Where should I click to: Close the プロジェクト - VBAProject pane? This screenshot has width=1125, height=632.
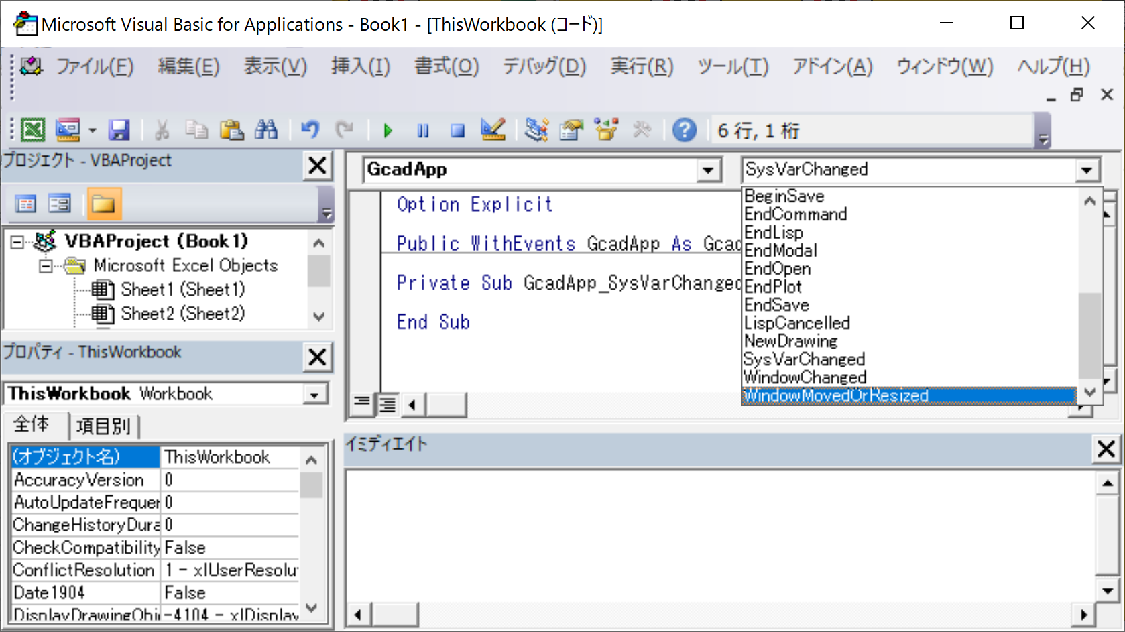(318, 166)
